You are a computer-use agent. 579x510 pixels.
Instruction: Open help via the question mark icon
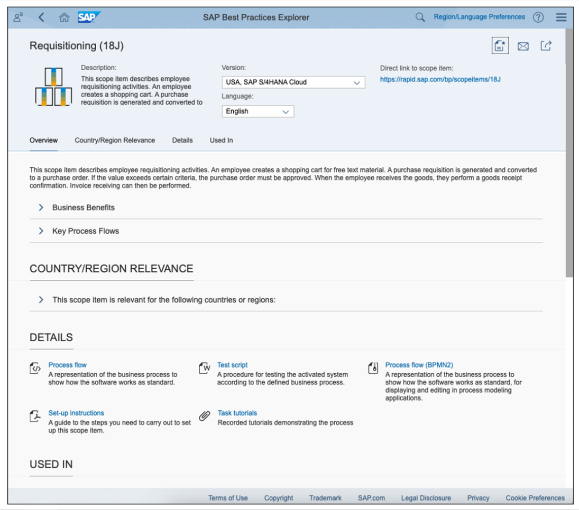click(x=538, y=16)
